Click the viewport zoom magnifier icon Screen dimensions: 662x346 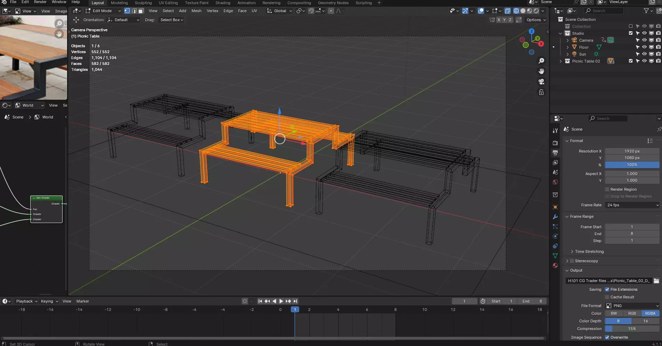point(541,61)
